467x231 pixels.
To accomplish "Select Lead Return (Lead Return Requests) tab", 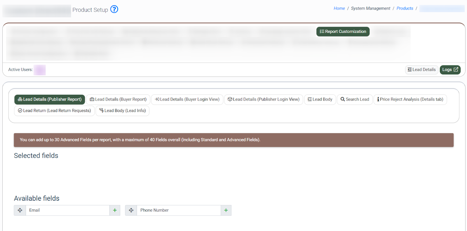I will click(54, 111).
